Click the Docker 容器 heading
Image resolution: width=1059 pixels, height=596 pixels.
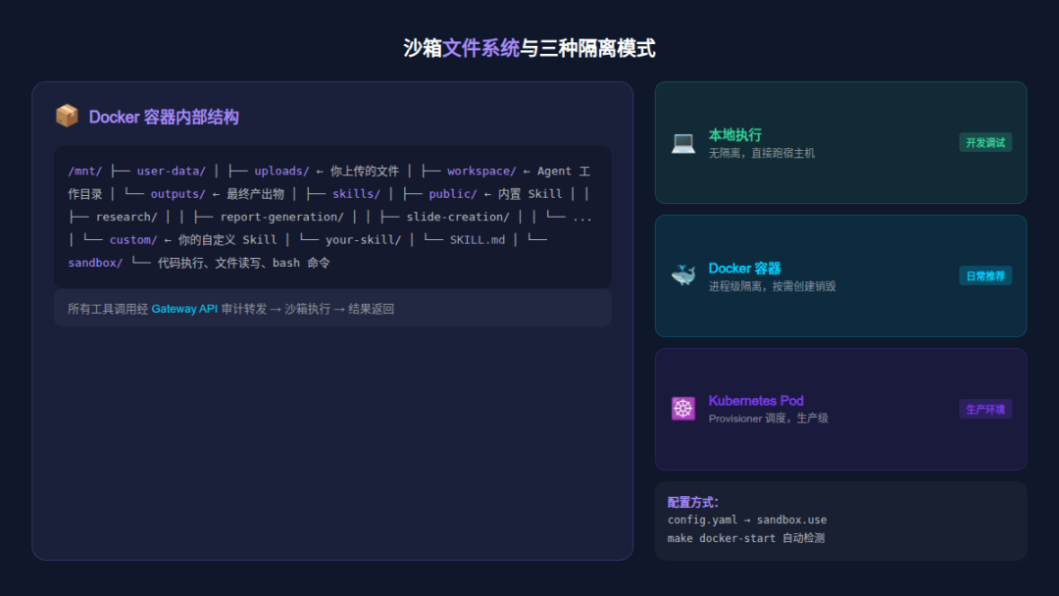[744, 268]
